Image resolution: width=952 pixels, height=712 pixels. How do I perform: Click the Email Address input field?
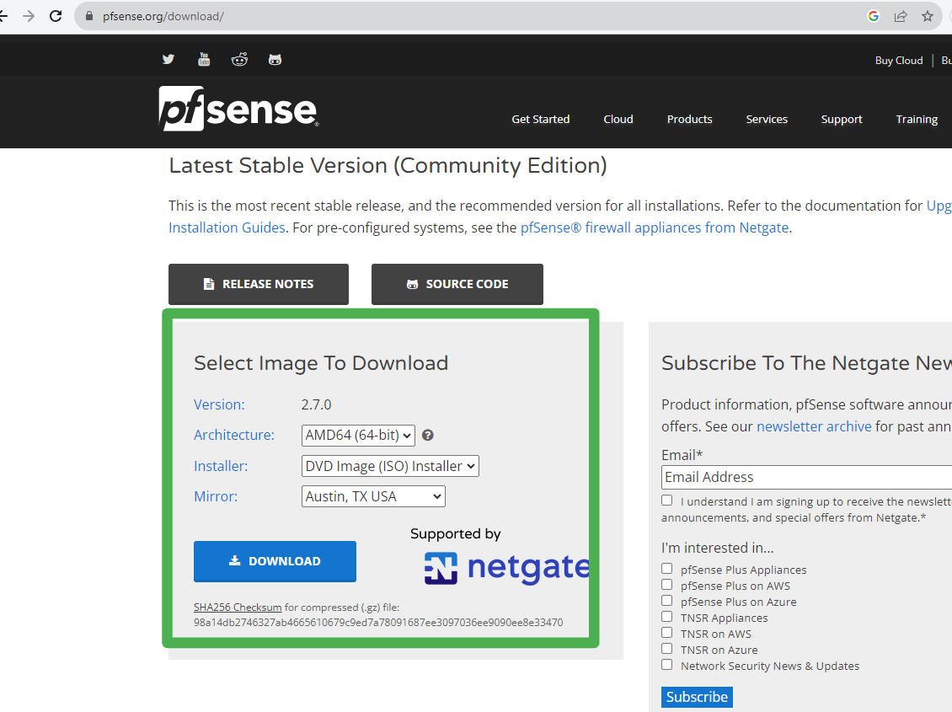pyautogui.click(x=806, y=477)
